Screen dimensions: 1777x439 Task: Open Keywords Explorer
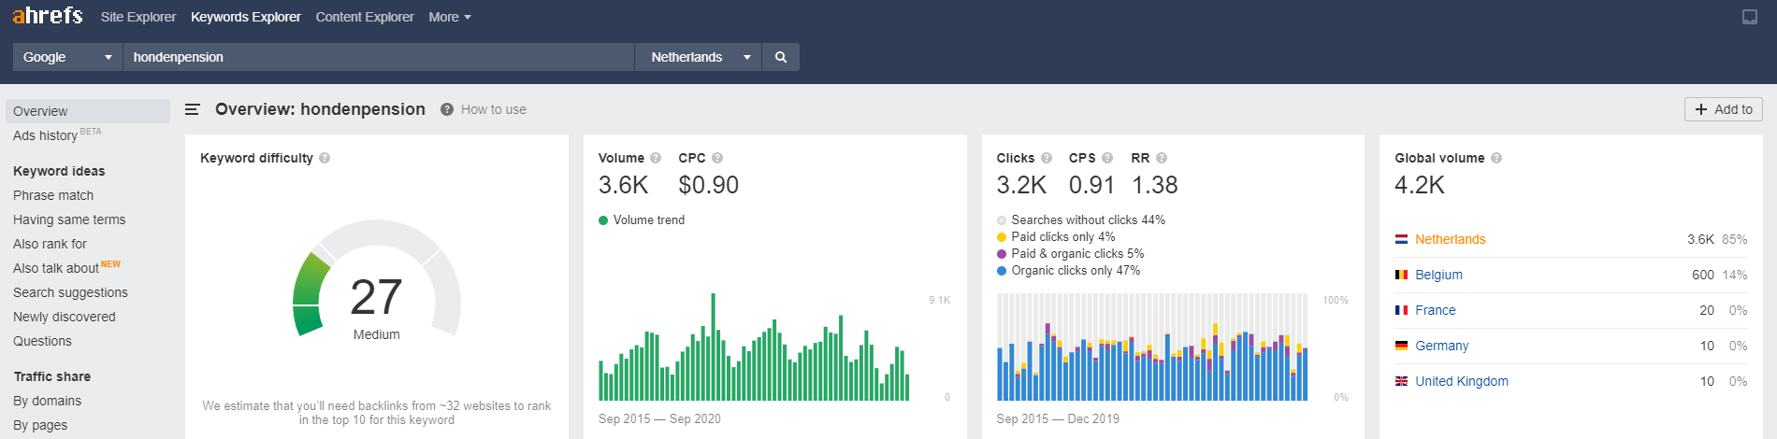tap(246, 17)
